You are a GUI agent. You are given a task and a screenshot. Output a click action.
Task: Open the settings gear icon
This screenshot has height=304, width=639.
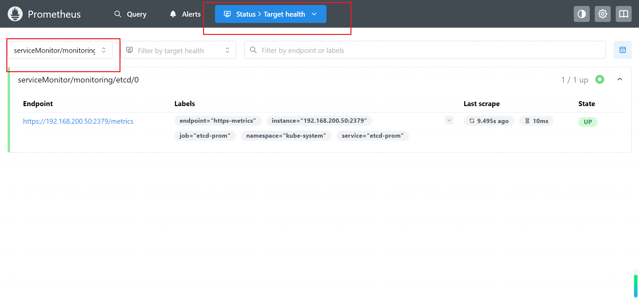[x=602, y=14]
